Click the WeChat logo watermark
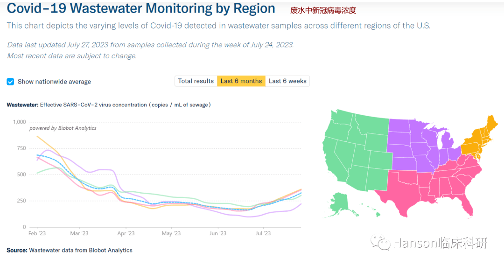 (x=380, y=243)
